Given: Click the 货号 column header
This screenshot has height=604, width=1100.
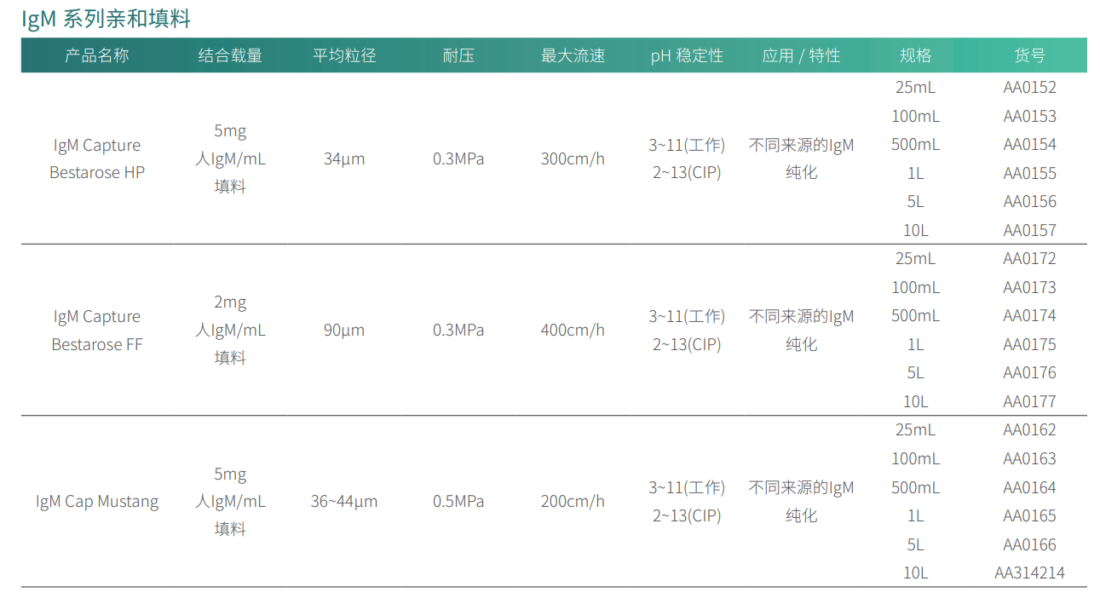Looking at the screenshot, I should (1029, 55).
